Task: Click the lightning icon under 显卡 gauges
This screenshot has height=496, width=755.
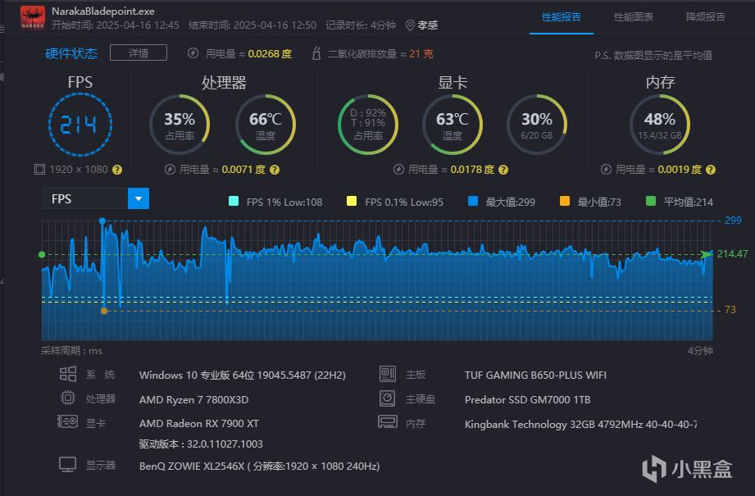Action: (x=398, y=170)
